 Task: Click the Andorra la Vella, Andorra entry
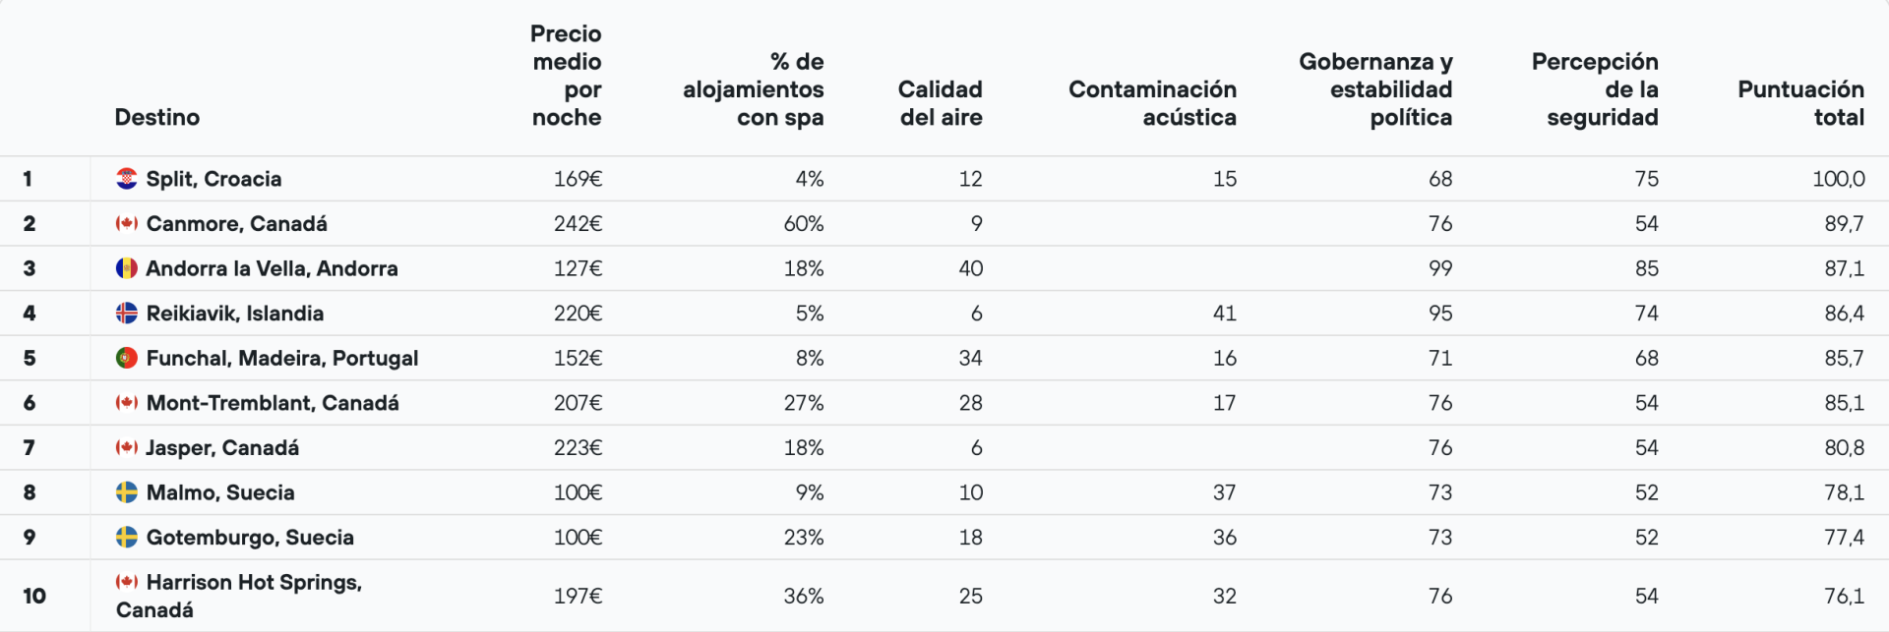(x=272, y=268)
